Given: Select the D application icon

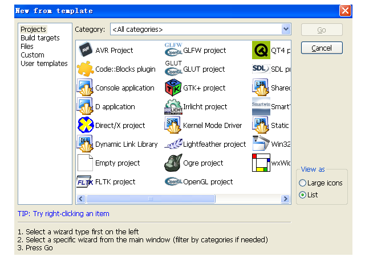Looking at the screenshot, I should pos(85,106).
